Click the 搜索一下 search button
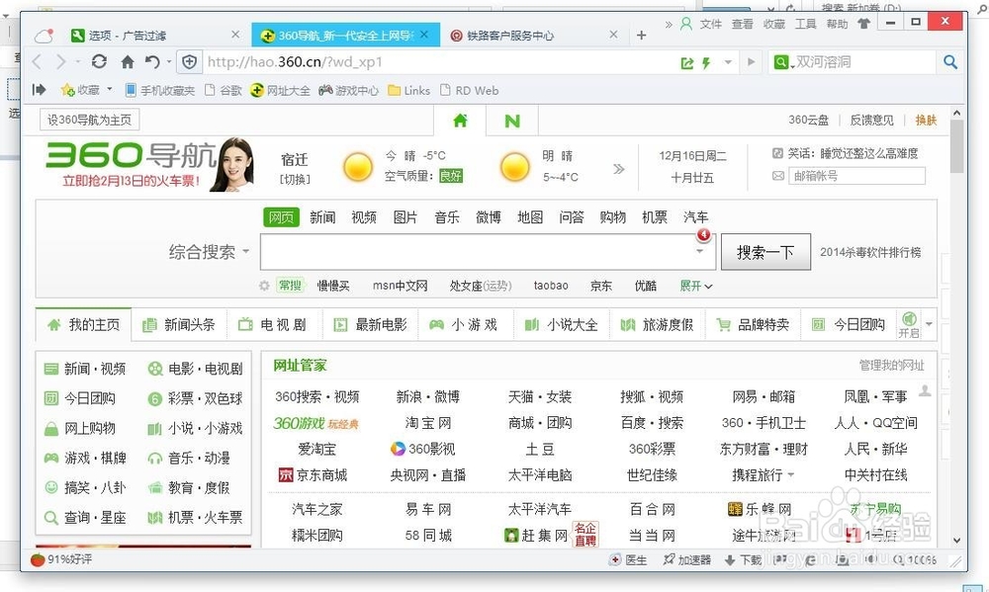 [x=765, y=252]
